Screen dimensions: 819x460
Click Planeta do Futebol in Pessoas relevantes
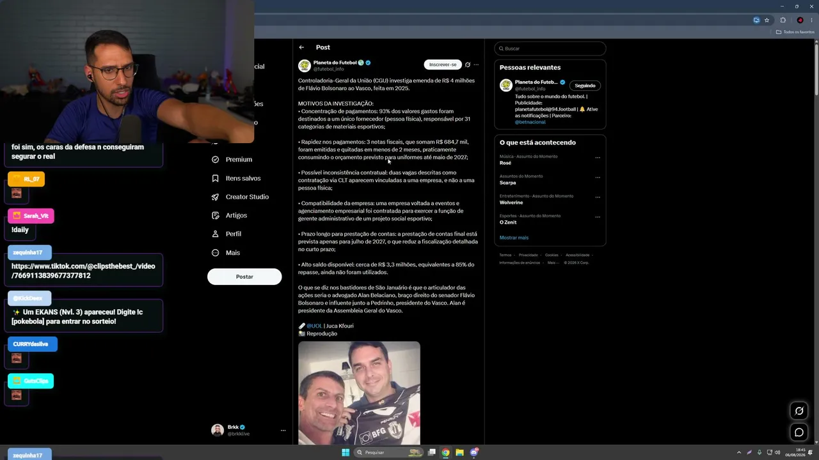[x=536, y=82]
